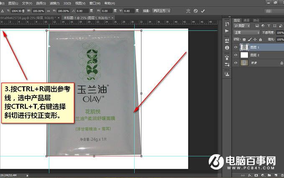Open the 滤镜(T) menu

point(54,3)
